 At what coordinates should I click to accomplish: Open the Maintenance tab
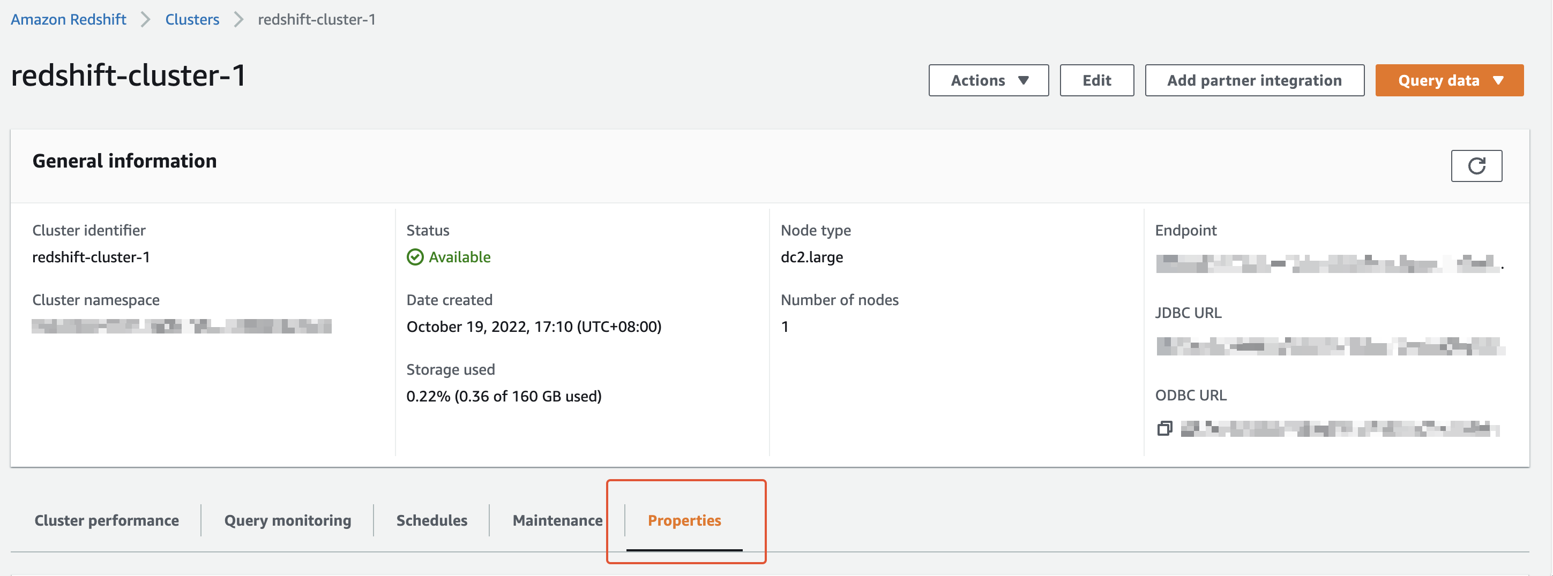pyautogui.click(x=557, y=520)
